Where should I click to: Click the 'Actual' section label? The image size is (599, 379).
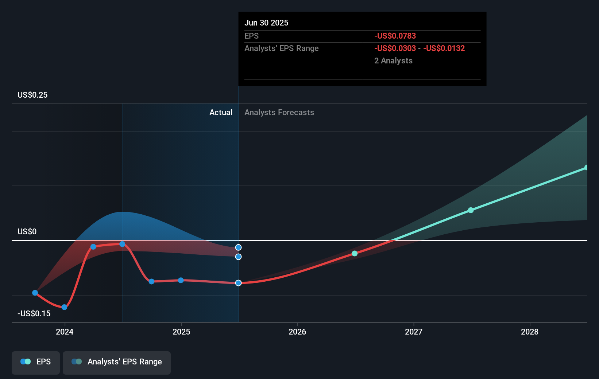coord(221,112)
